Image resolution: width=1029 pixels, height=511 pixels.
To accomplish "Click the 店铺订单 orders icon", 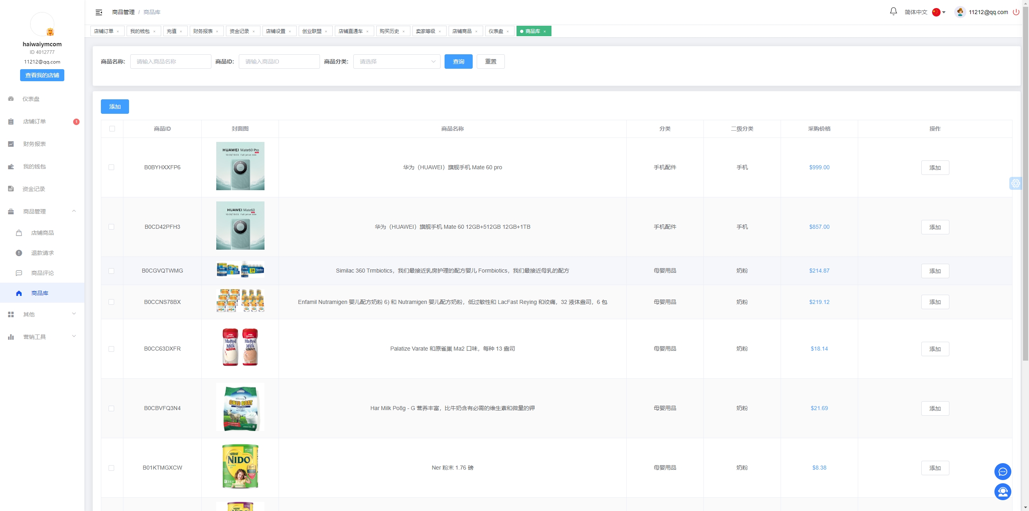I will (10, 121).
